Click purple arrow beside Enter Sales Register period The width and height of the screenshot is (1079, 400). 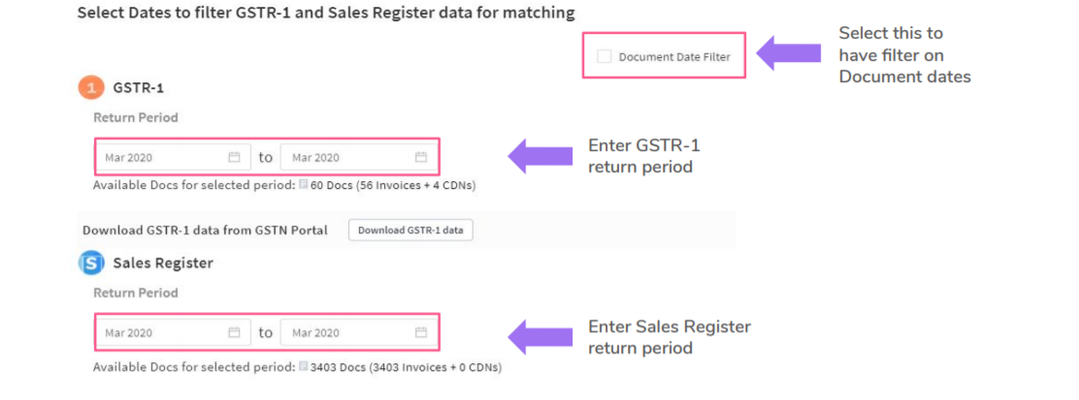point(540,336)
